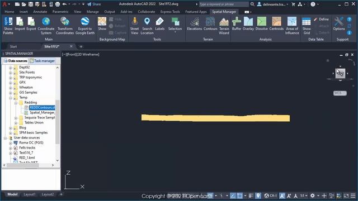Open Spatial Manager Options
The width and height of the screenshot is (358, 201).
click(x=339, y=23)
